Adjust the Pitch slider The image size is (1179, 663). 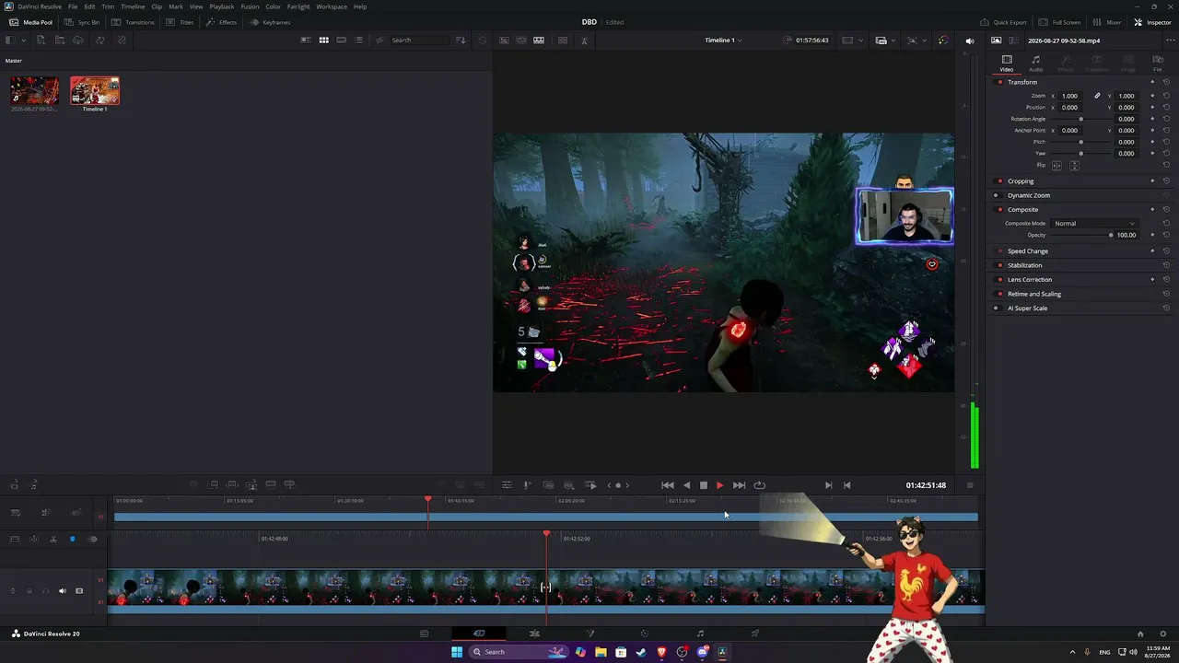[x=1081, y=142]
